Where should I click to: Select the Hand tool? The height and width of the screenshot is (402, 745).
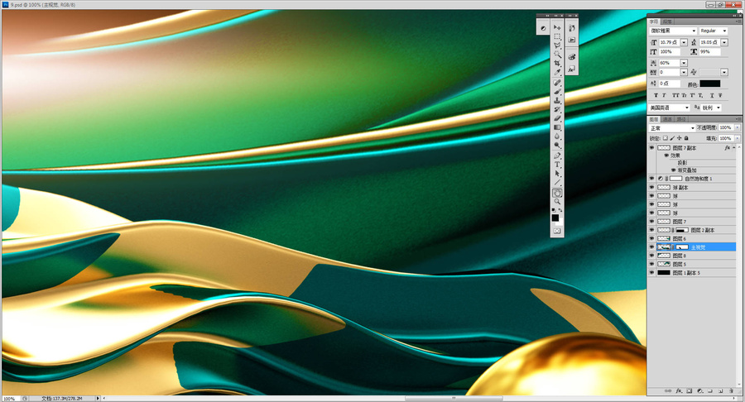(557, 194)
